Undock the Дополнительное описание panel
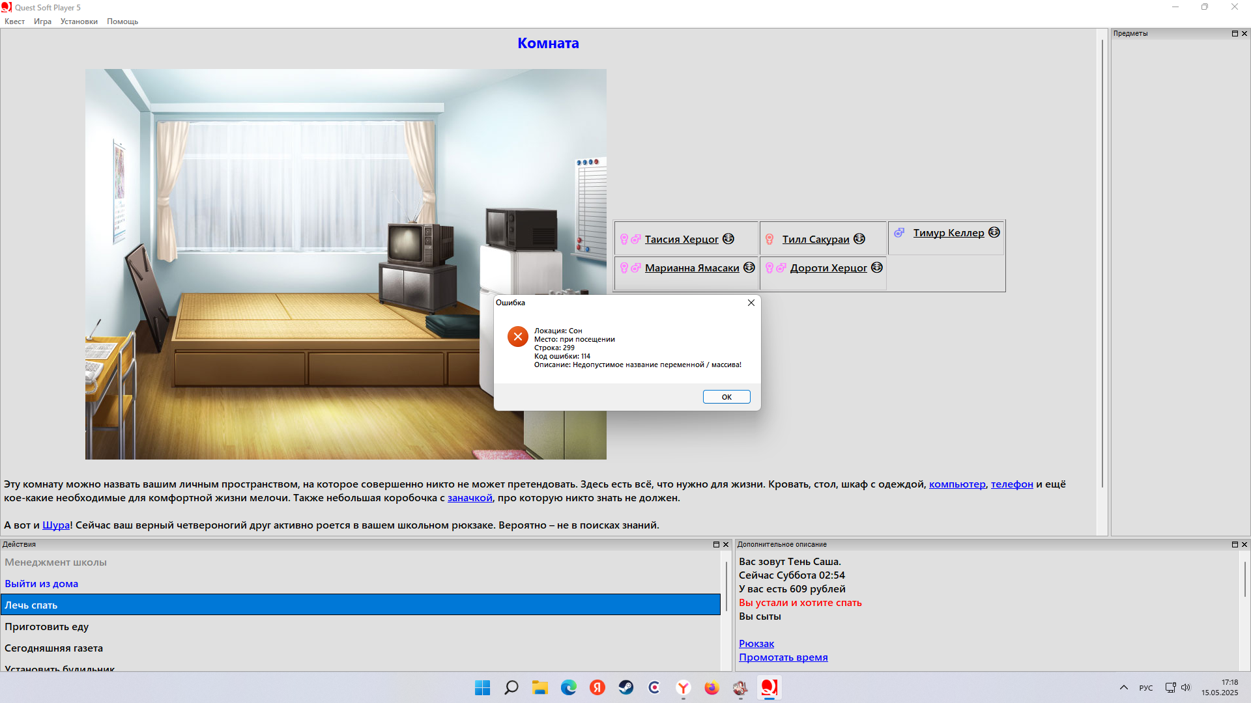This screenshot has width=1251, height=703. 1235,544
